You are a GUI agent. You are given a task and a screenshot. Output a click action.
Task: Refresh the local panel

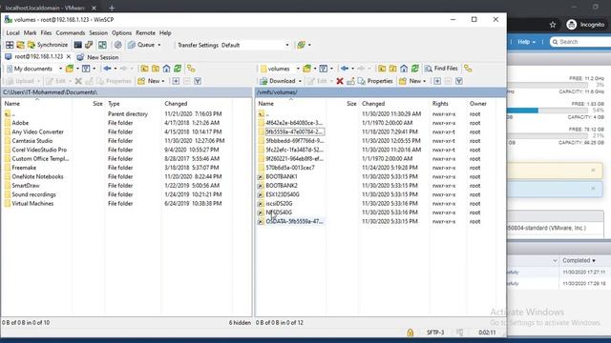tap(178, 69)
